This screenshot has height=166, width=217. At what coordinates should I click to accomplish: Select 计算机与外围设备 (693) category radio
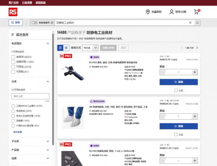pos(13,126)
